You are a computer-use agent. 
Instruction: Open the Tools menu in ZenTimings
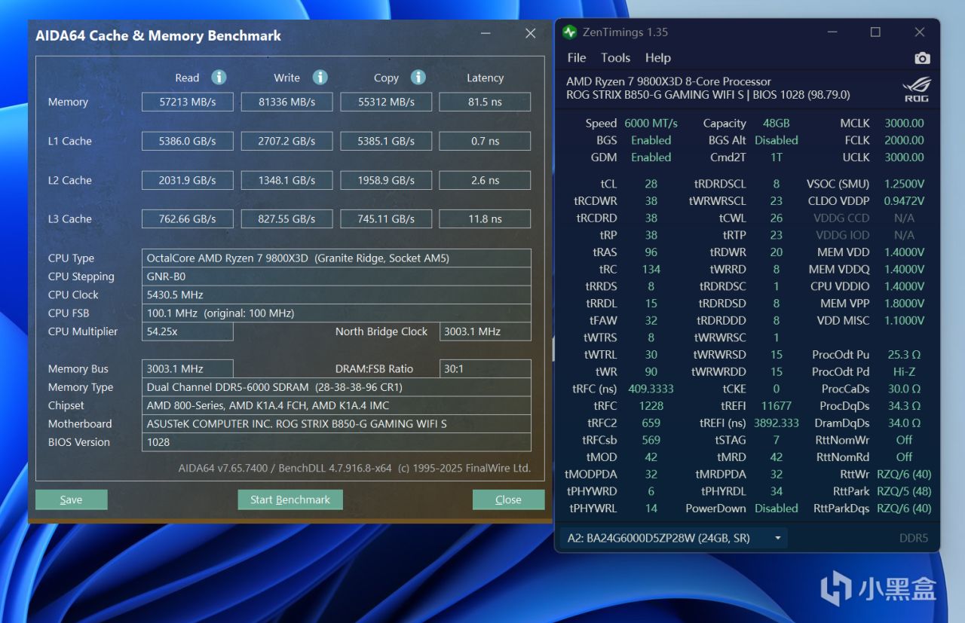click(x=615, y=58)
